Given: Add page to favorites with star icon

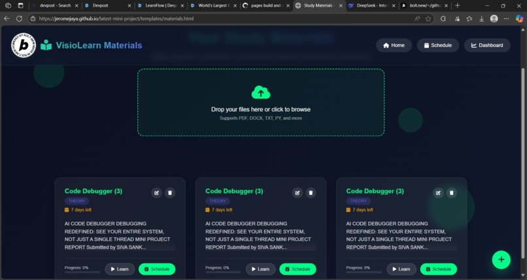Looking at the screenshot, I should click(428, 18).
